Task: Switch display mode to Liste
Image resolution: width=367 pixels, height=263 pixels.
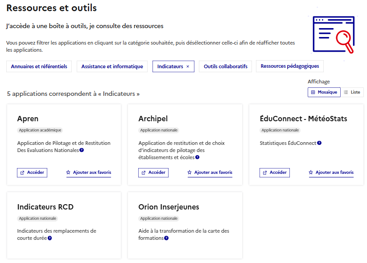Action: click(x=352, y=92)
